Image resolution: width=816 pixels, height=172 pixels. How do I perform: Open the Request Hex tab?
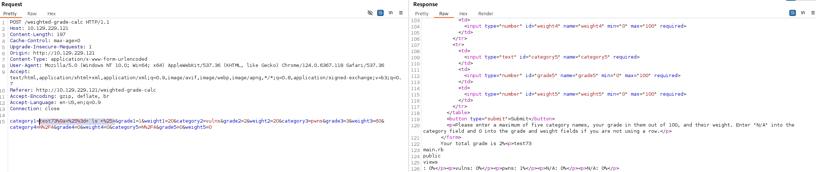pos(52,14)
